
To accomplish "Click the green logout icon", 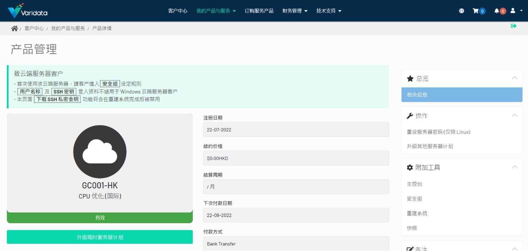I will point(514,26).
